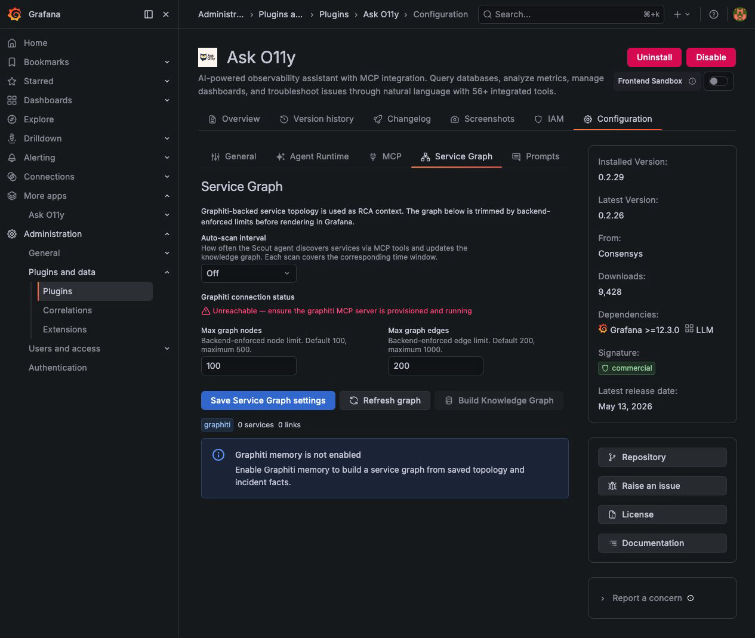The width and height of the screenshot is (755, 638).
Task: Open the Agent Runtime sub-tab
Action: tap(313, 156)
